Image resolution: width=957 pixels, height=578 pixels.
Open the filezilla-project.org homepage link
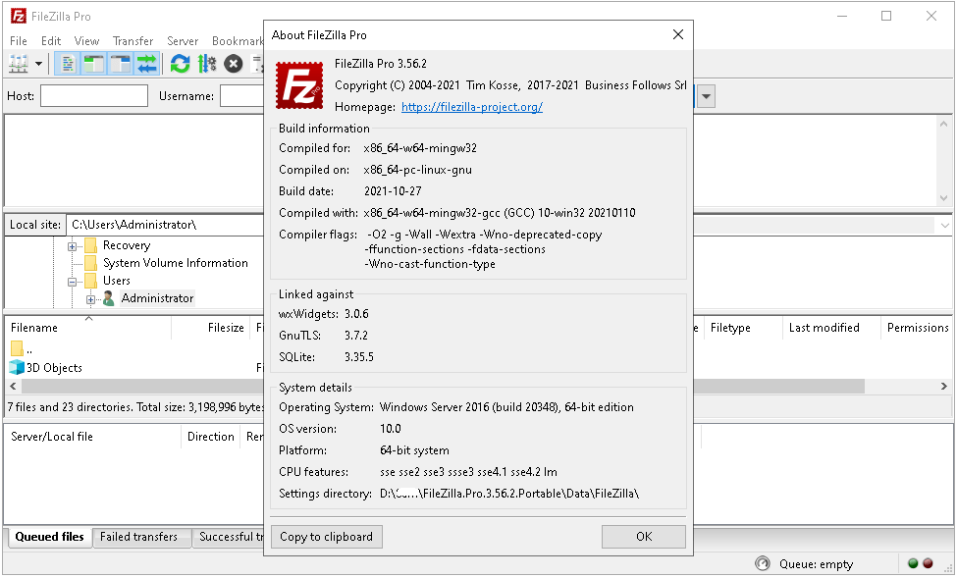pos(472,107)
